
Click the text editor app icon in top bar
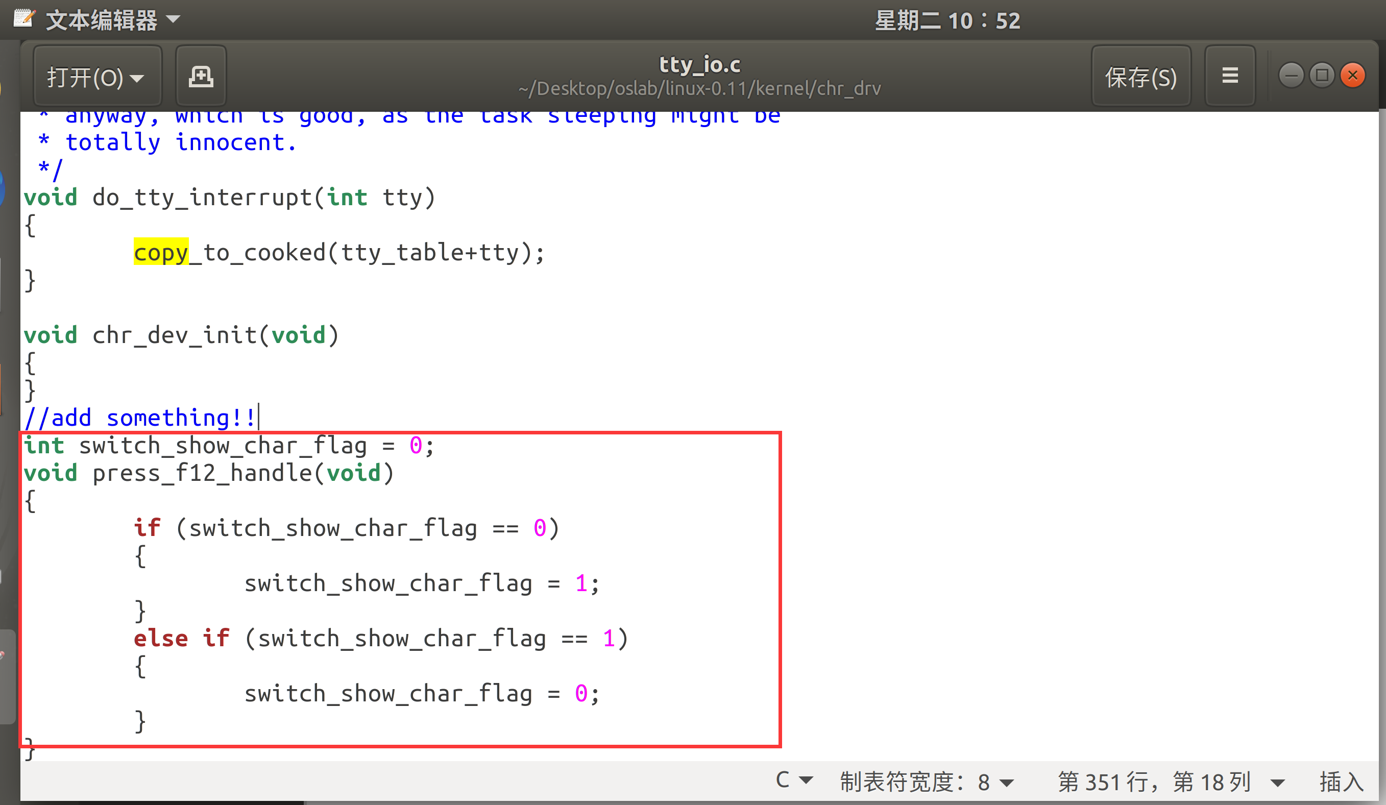[x=24, y=19]
